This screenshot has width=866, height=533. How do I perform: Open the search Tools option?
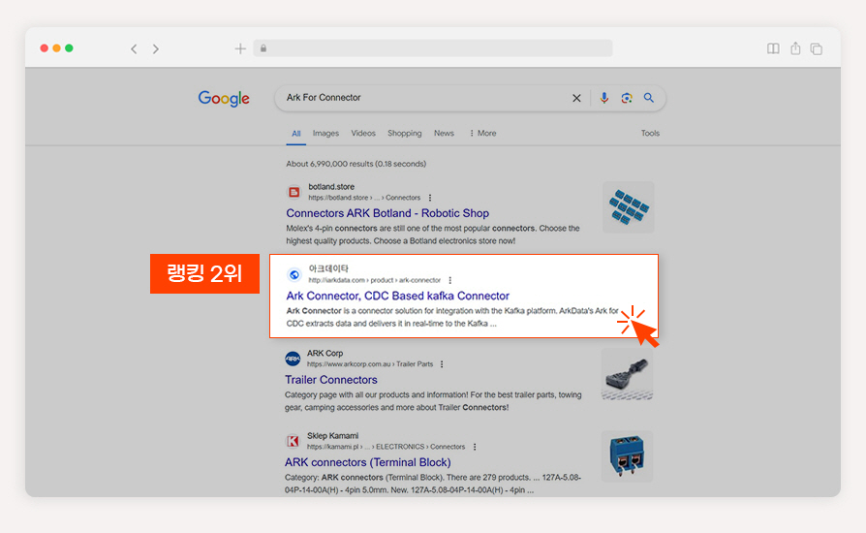pyautogui.click(x=650, y=133)
